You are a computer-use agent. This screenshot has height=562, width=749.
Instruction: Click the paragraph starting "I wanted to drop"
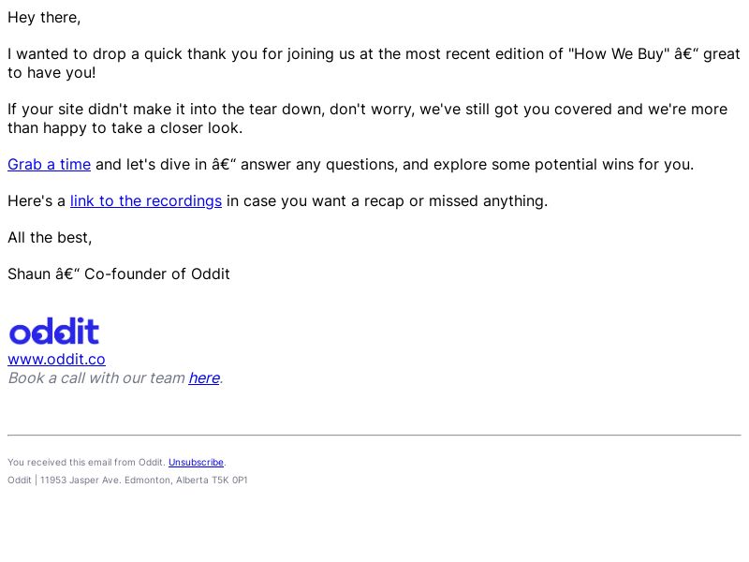[374, 63]
